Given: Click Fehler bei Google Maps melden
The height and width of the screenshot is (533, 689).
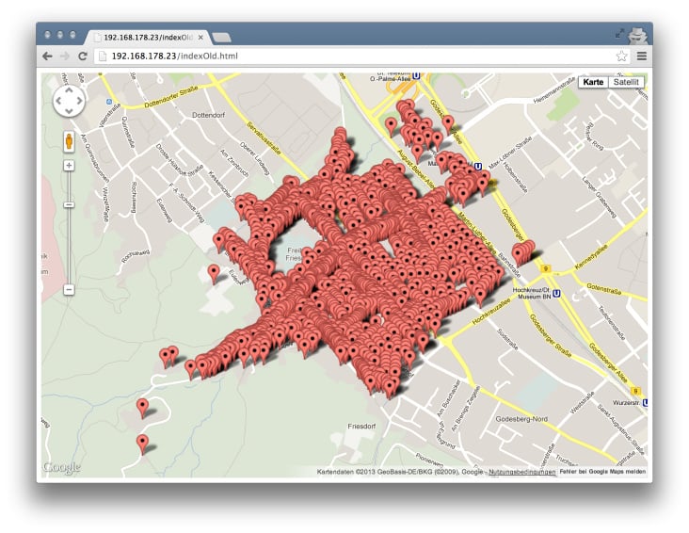Looking at the screenshot, I should (x=602, y=472).
